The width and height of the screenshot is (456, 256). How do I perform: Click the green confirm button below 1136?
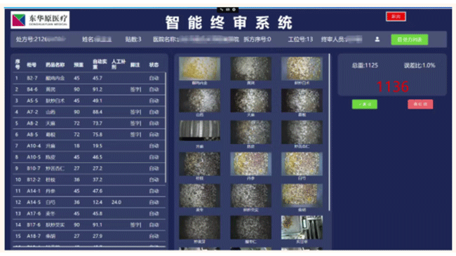tap(364, 104)
